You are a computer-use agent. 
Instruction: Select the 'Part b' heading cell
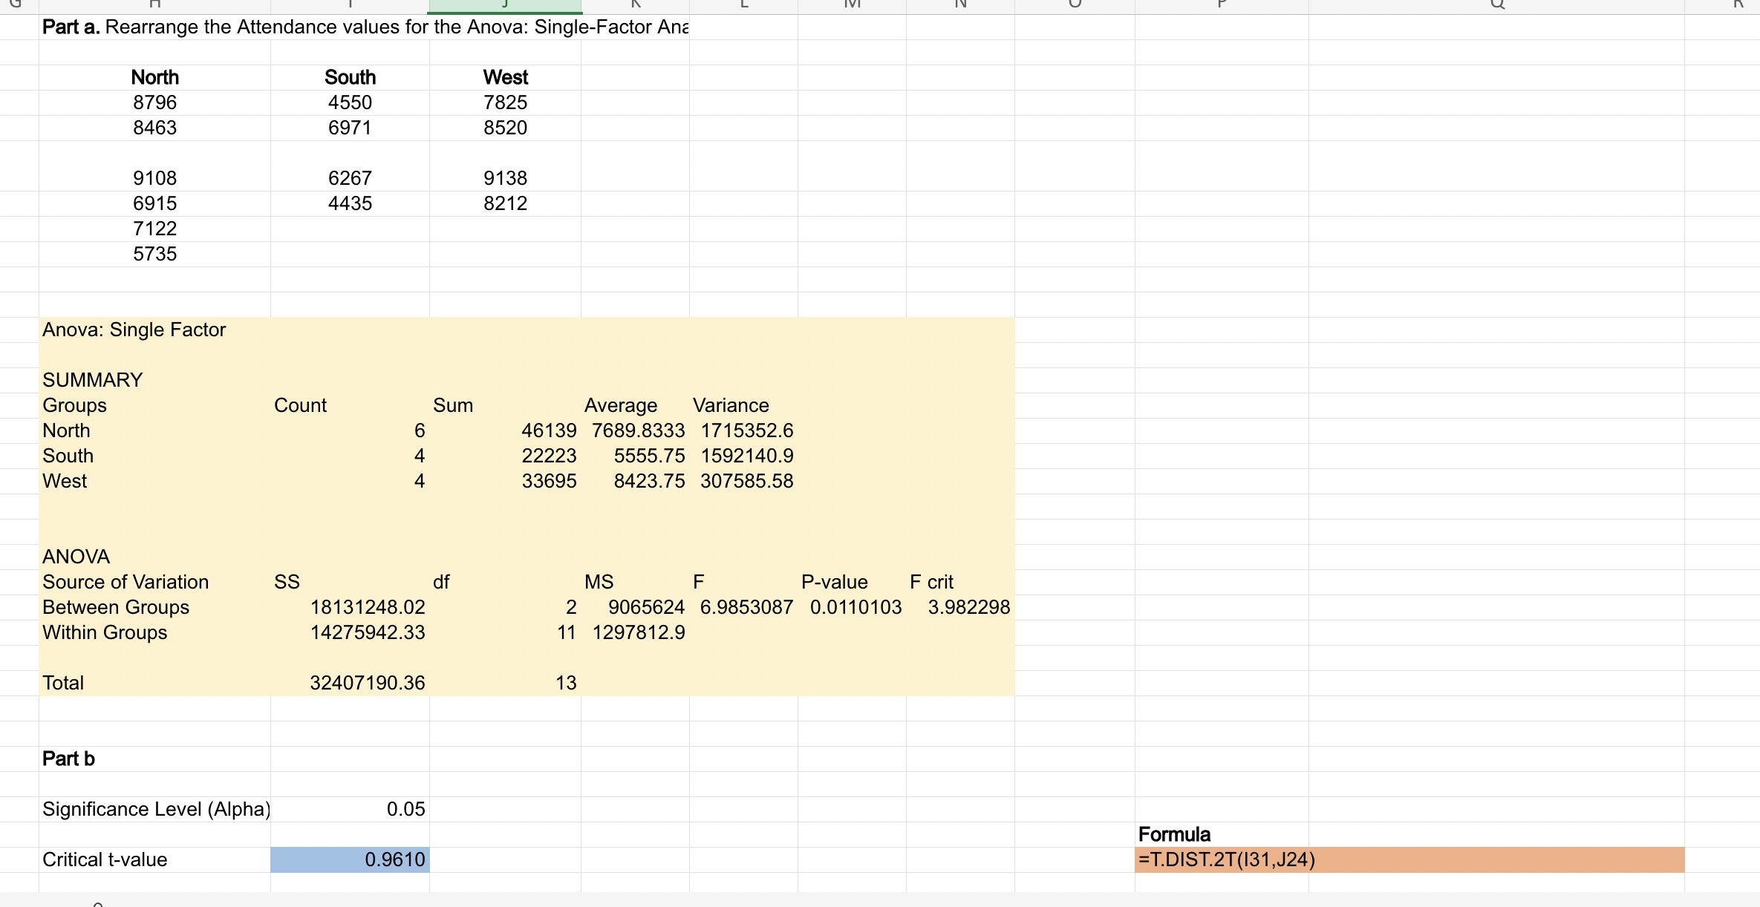tap(68, 759)
